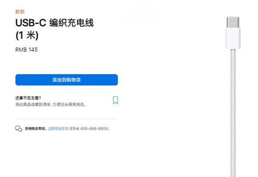Click the 将此商品收藏到清单 description text
Screen dimensions: 258x177
coord(33,105)
